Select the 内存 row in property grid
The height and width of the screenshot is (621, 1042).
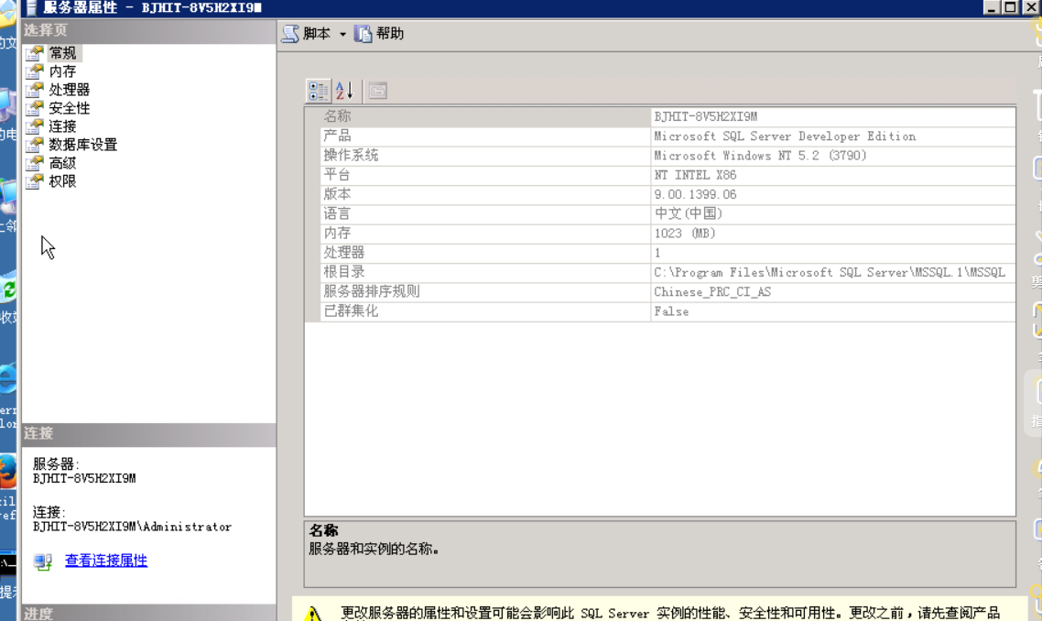point(660,234)
